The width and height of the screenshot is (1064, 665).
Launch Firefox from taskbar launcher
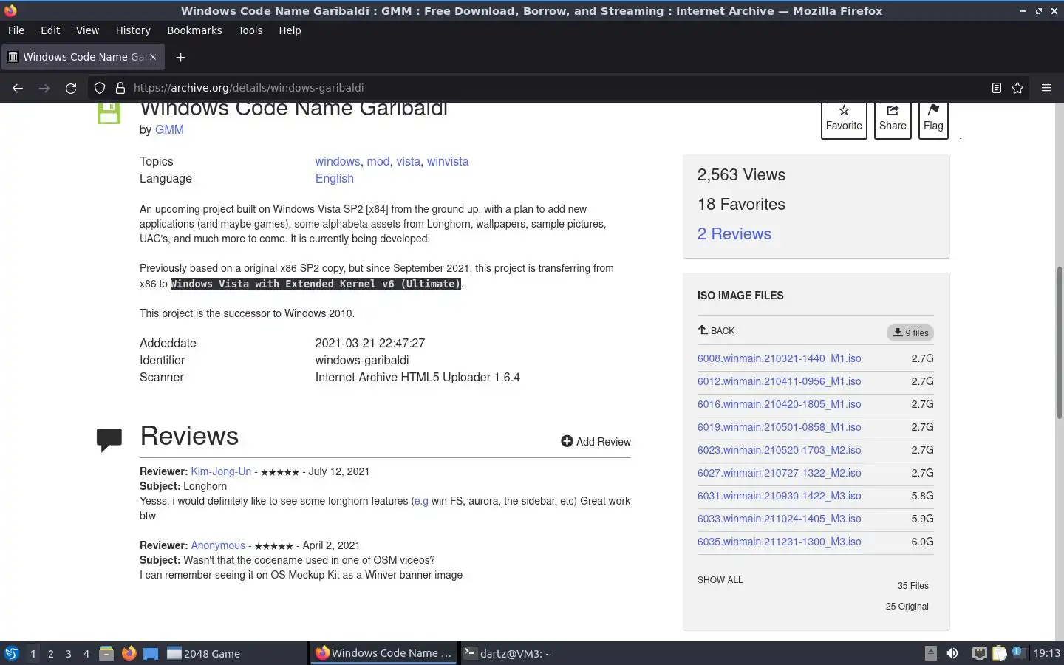click(129, 653)
